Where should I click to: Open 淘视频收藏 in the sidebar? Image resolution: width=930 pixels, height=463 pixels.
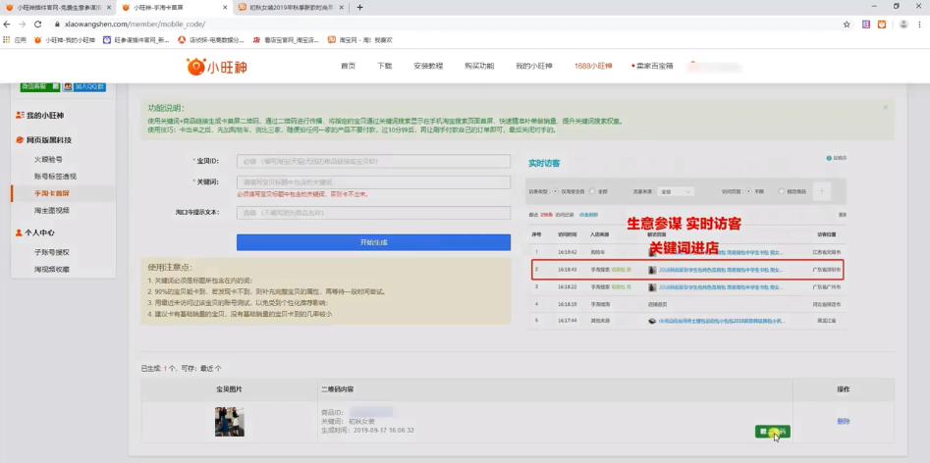click(52, 270)
